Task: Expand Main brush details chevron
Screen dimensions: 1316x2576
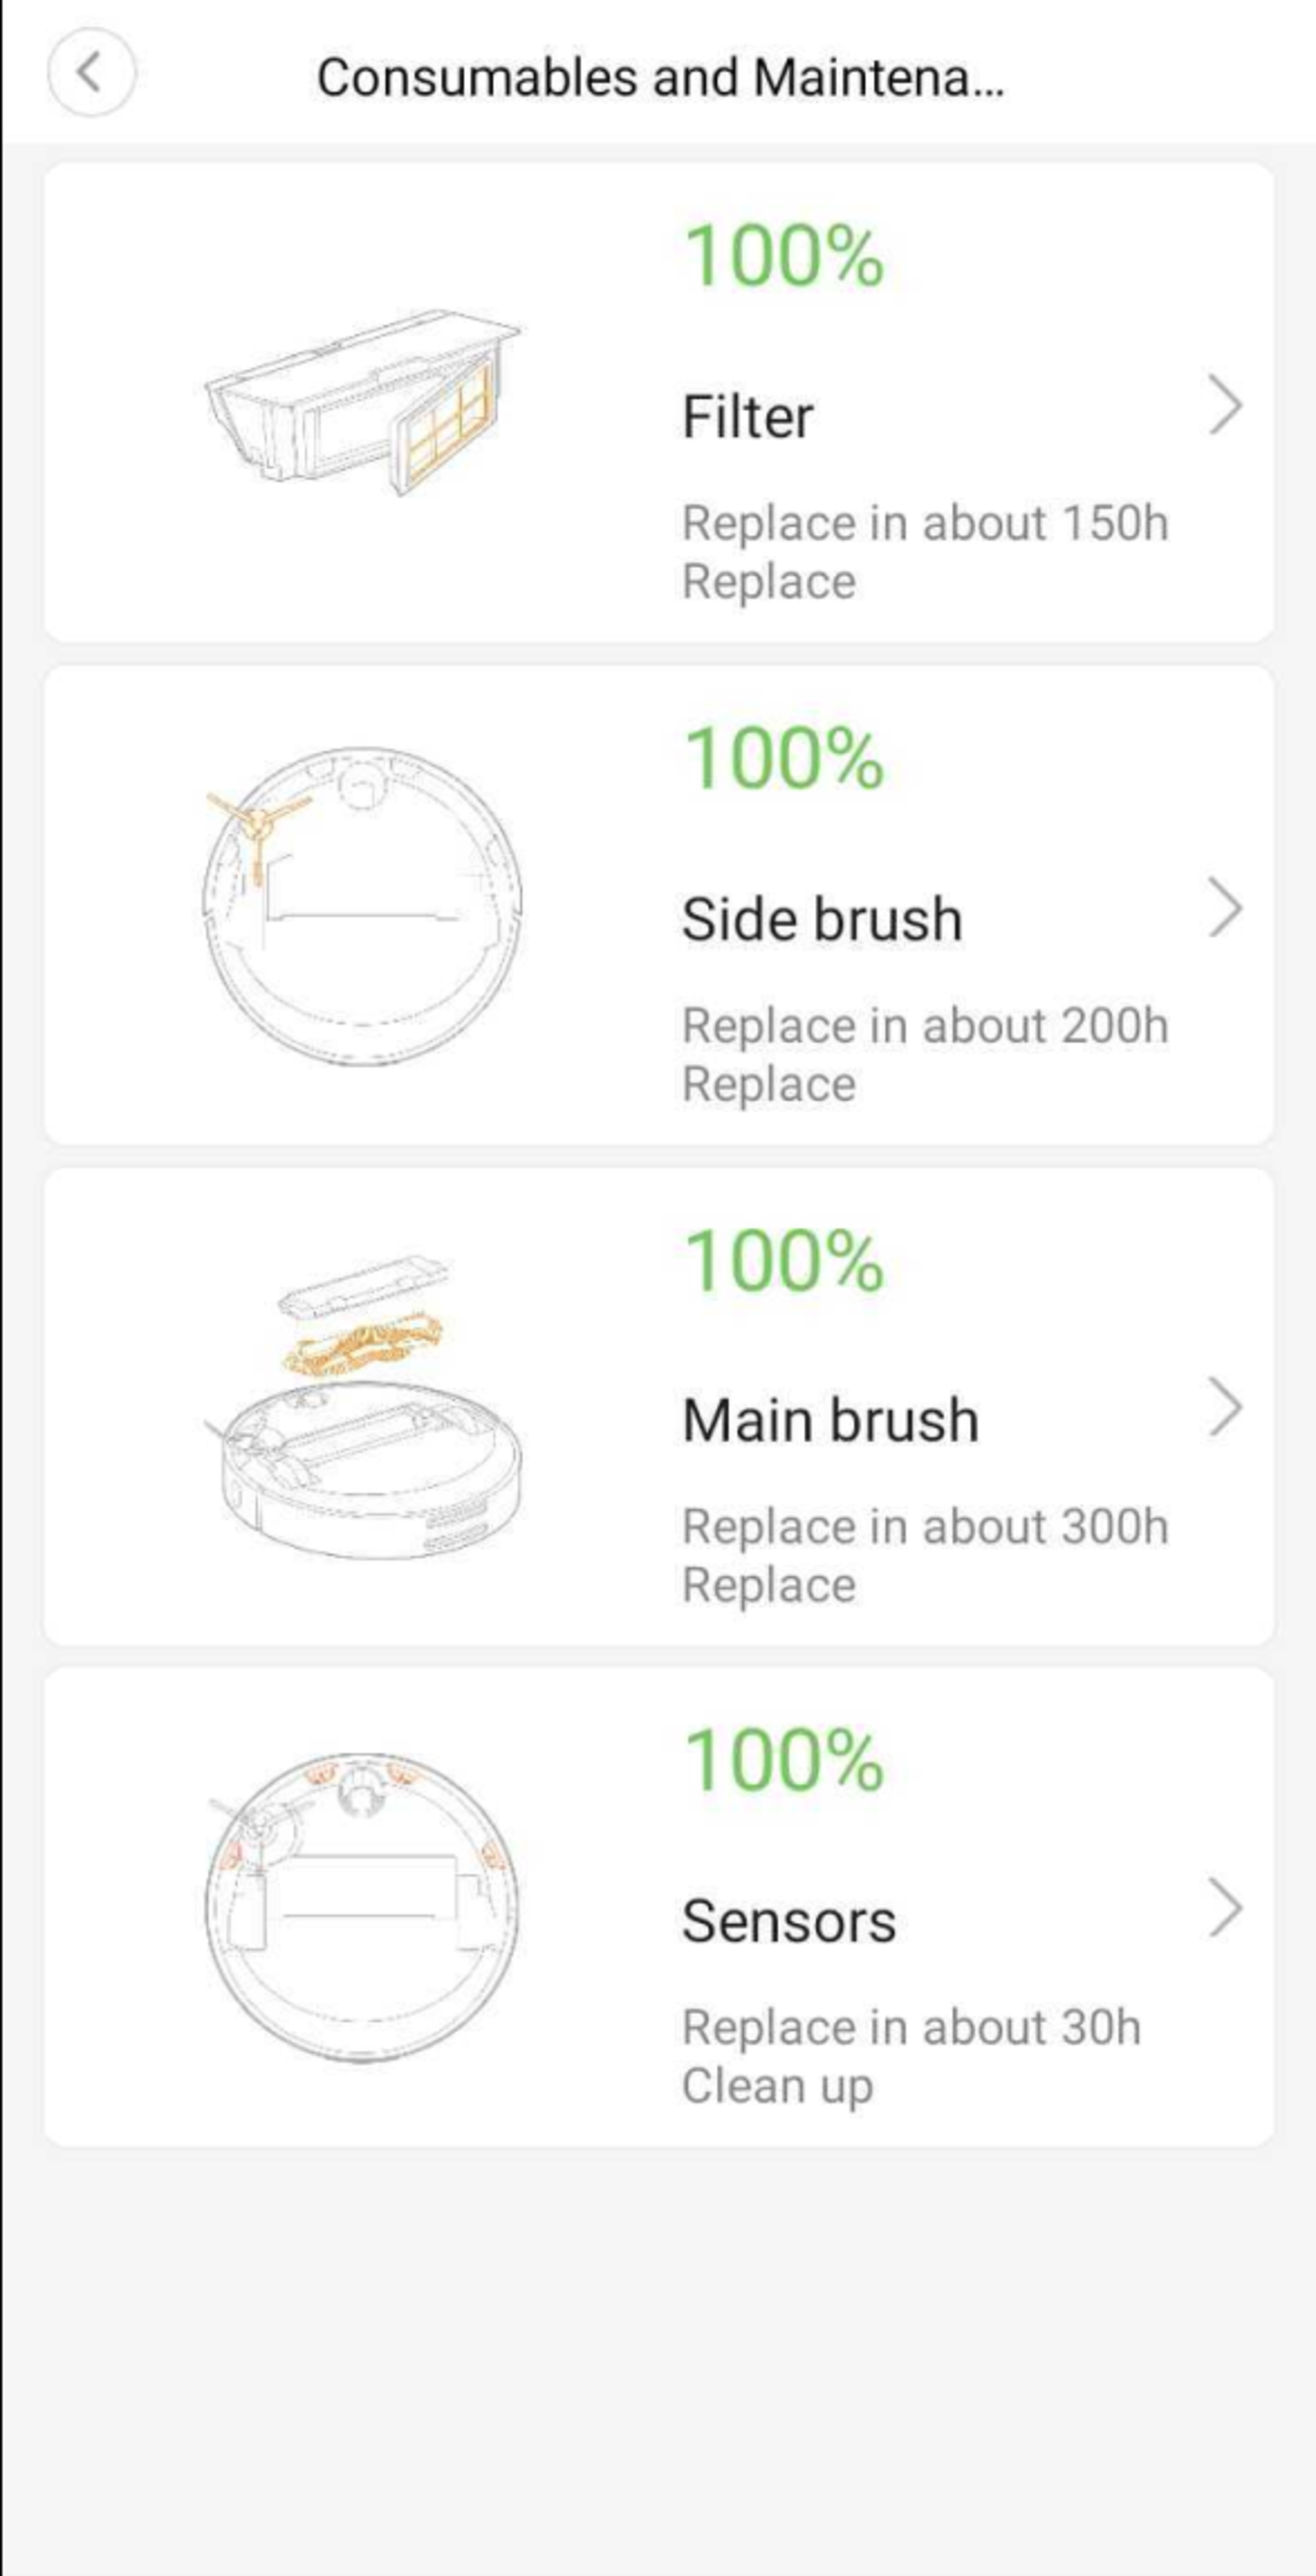Action: [1224, 1407]
